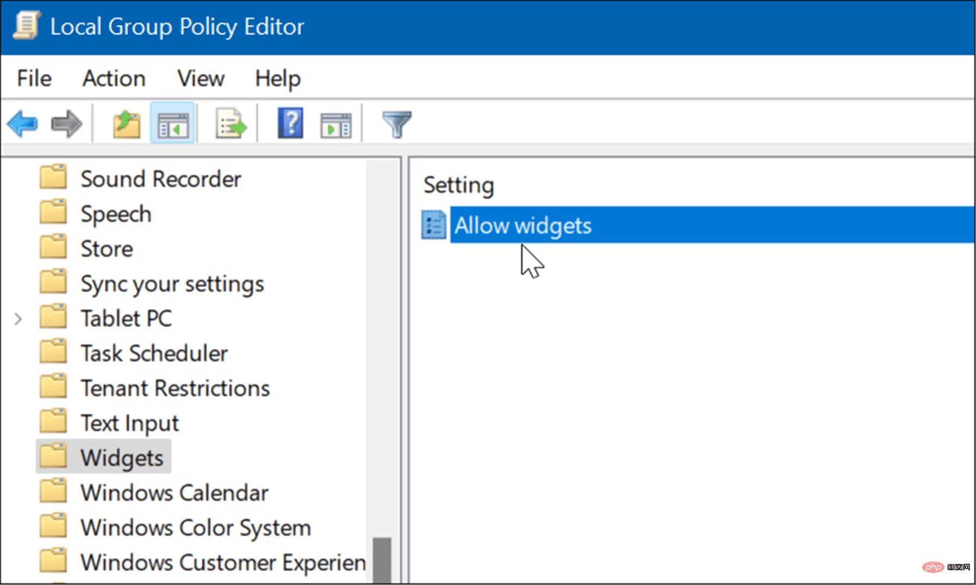The image size is (976, 585).
Task: Select Task Scheduler in the tree
Action: (x=154, y=353)
